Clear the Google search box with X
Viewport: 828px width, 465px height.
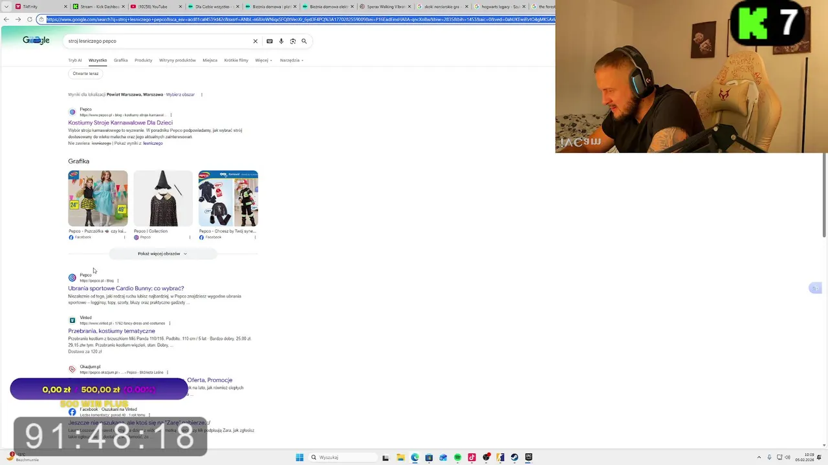click(x=255, y=41)
